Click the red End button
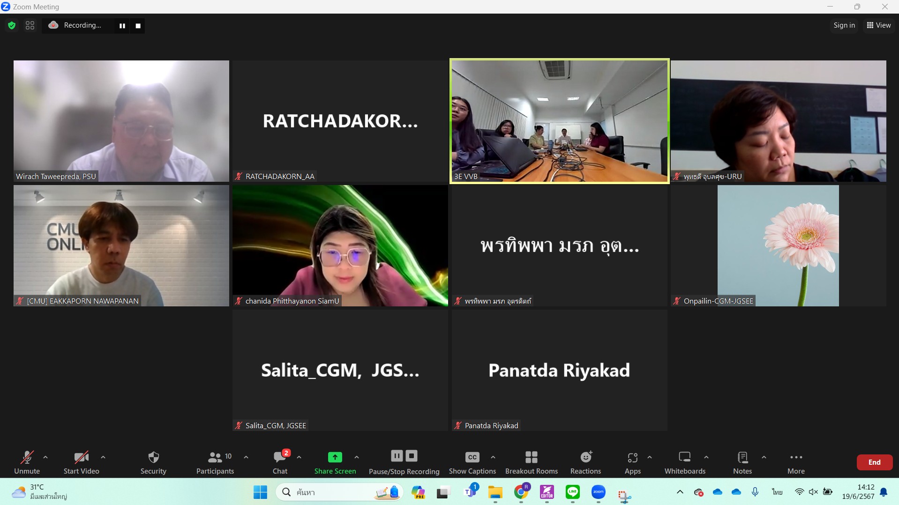Image resolution: width=899 pixels, height=505 pixels. (x=874, y=462)
